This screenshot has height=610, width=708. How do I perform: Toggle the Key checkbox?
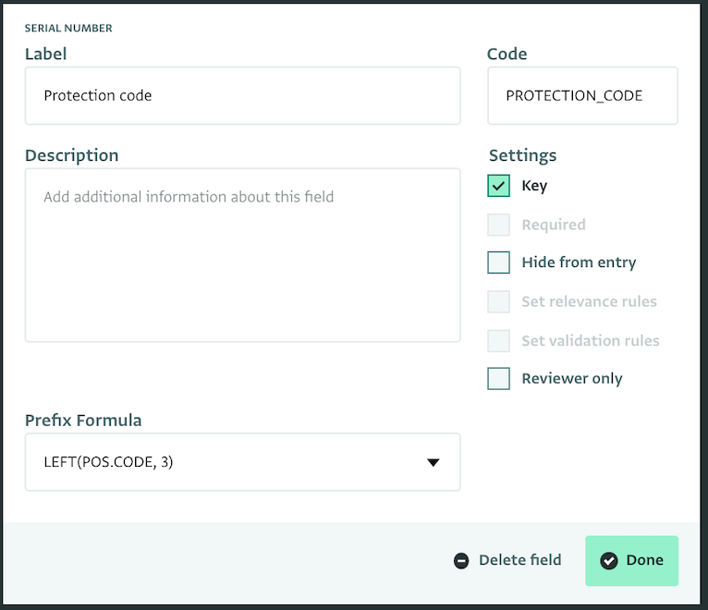pyautogui.click(x=498, y=186)
